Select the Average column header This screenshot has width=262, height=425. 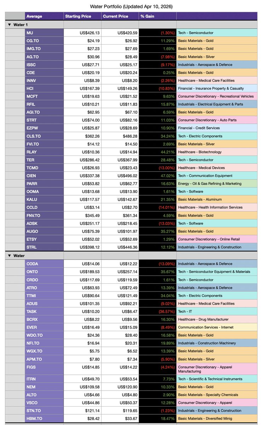45,16
